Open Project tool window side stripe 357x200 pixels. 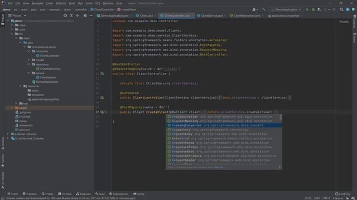pyautogui.click(x=2, y=20)
